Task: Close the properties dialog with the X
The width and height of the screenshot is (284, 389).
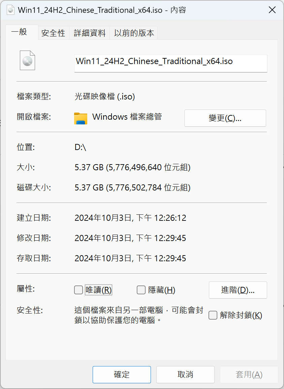Action: point(272,10)
